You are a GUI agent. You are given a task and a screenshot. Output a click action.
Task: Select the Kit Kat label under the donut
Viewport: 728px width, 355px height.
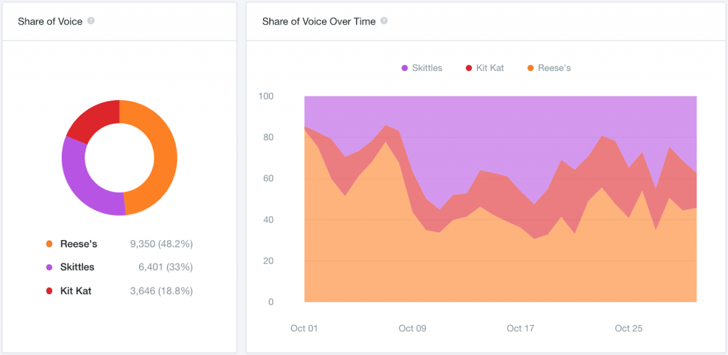76,291
